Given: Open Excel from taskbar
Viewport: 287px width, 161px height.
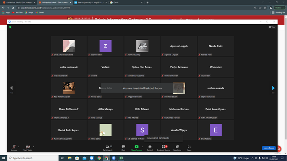Looking at the screenshot, I should point(121,158).
